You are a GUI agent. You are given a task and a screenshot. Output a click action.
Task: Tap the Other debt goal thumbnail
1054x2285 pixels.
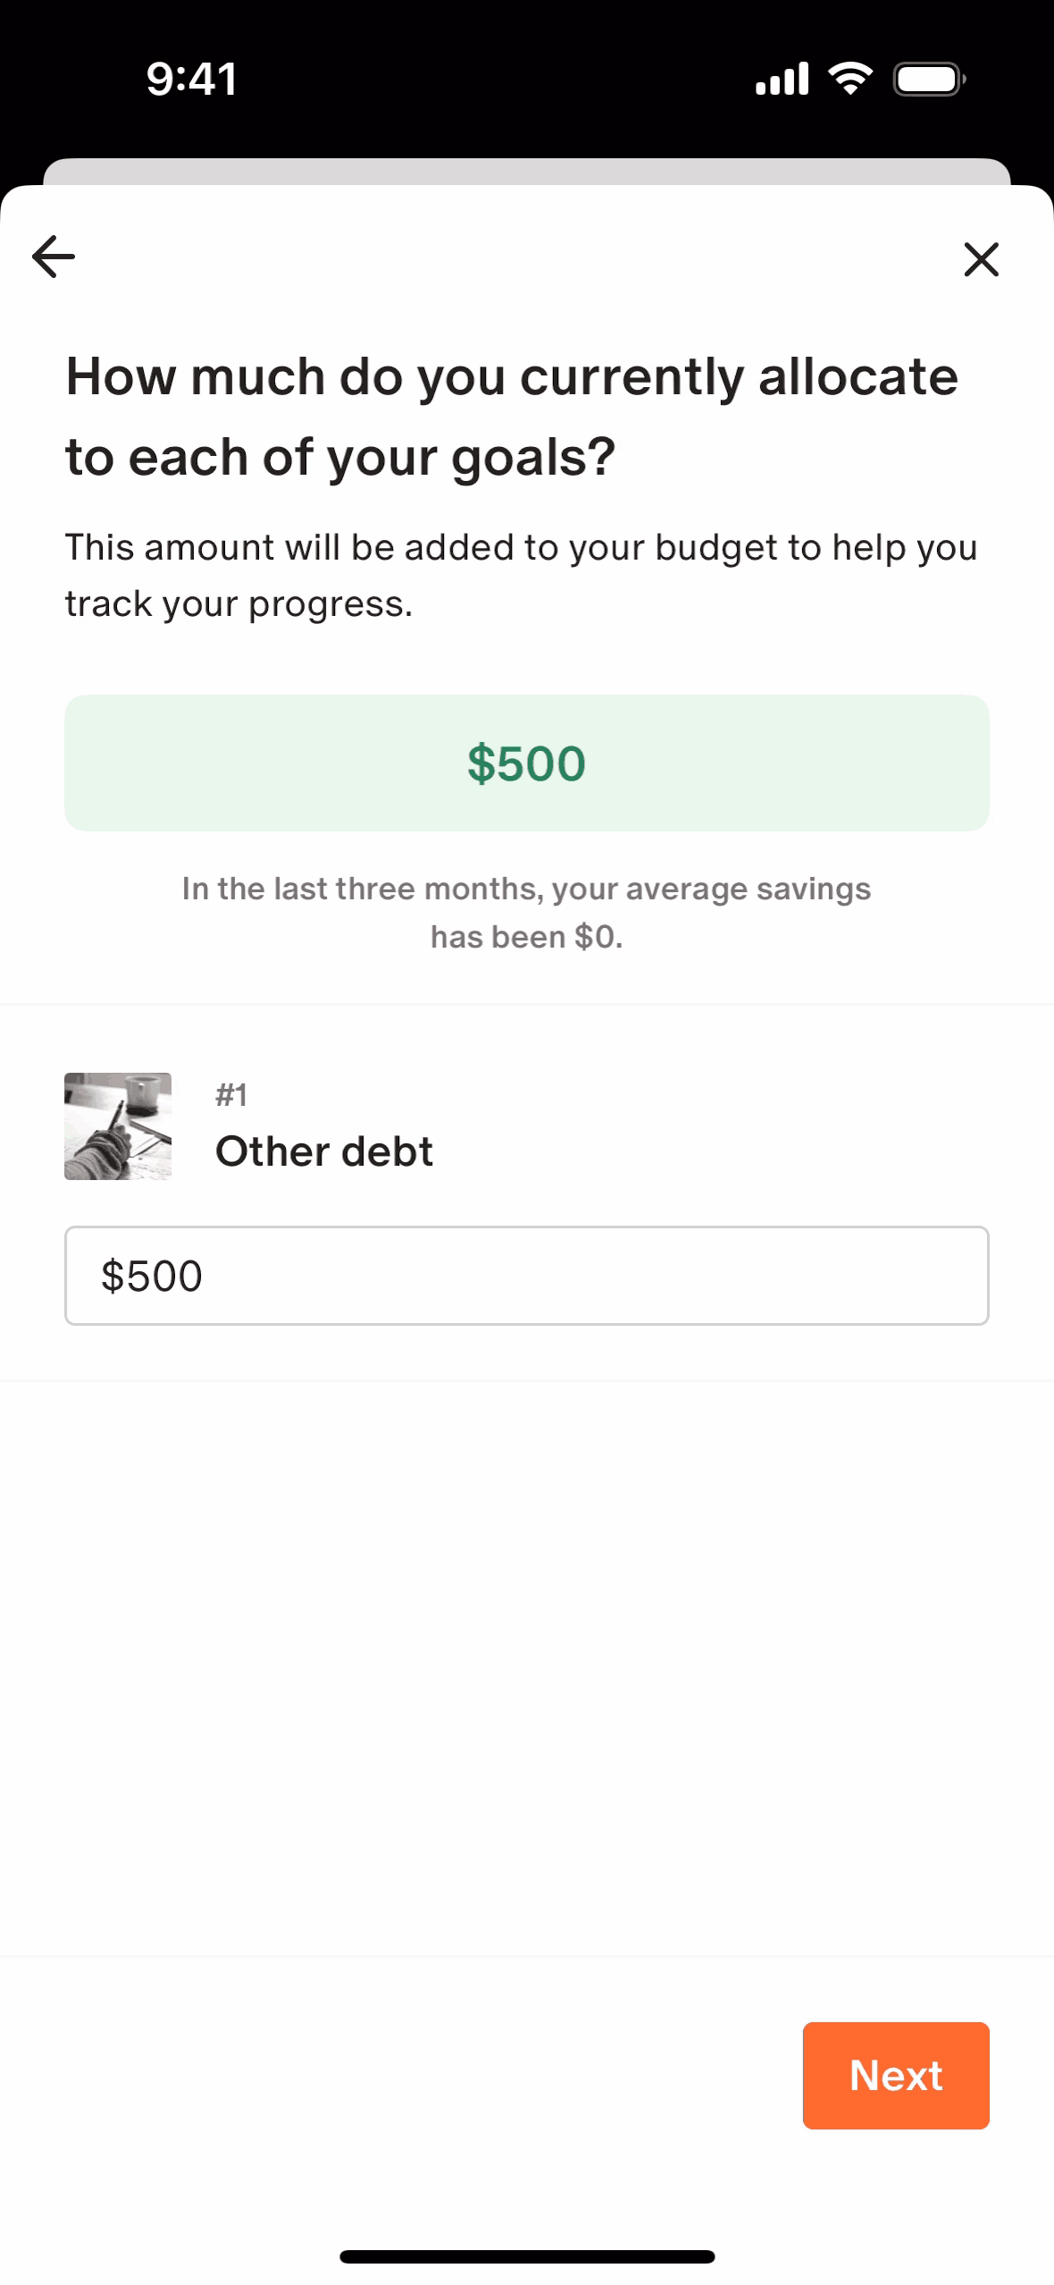(x=118, y=1126)
